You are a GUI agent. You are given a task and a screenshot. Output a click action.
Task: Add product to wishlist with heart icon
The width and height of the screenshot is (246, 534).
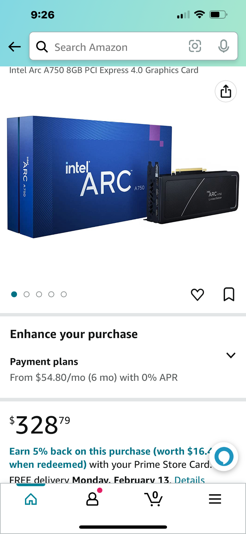point(197,294)
